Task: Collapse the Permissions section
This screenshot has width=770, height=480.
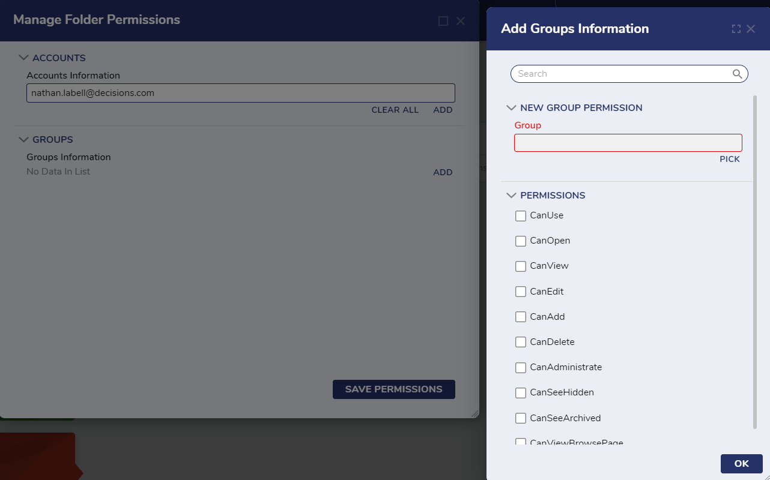Action: point(512,196)
